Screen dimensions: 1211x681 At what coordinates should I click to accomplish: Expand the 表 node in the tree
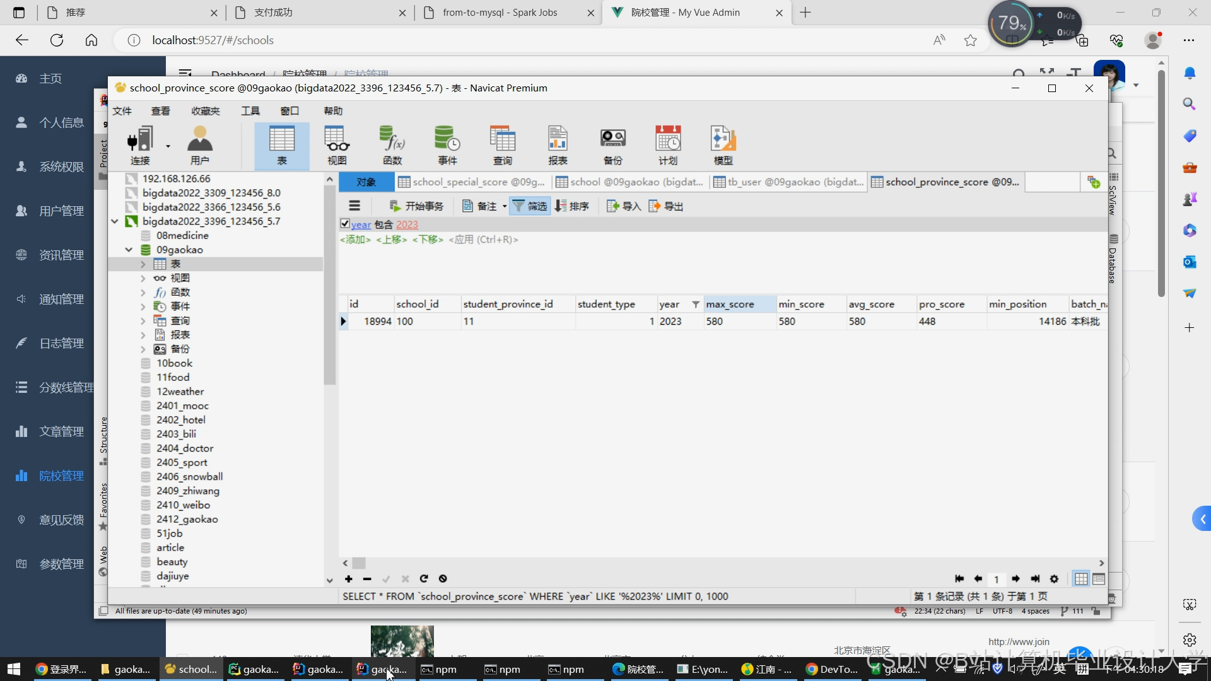pyautogui.click(x=144, y=264)
